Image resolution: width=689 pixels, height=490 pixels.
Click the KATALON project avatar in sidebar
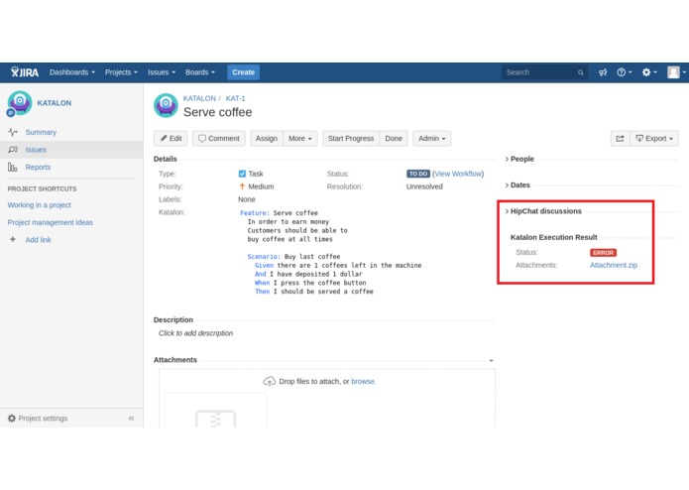pyautogui.click(x=20, y=103)
